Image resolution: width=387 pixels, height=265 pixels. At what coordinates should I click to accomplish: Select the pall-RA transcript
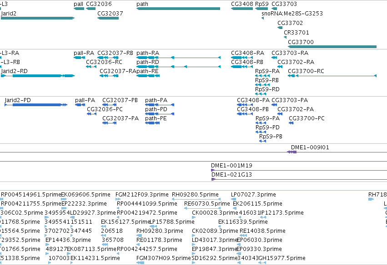point(80,58)
